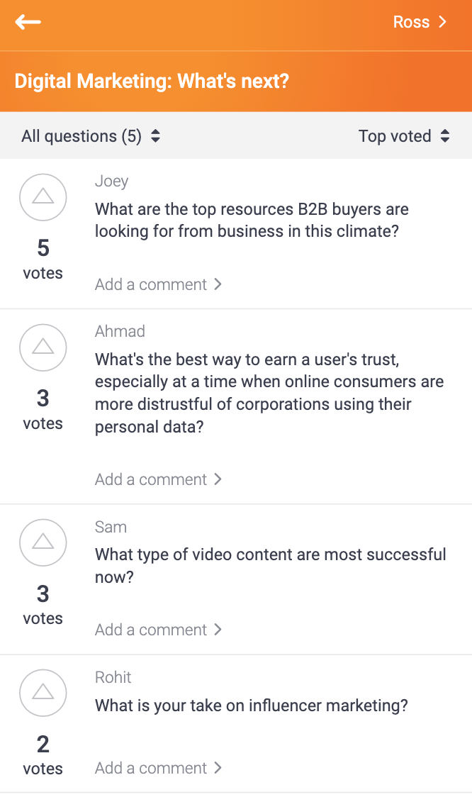Upvote Rohit's influencer marketing question
This screenshot has width=472, height=797.
[43, 693]
